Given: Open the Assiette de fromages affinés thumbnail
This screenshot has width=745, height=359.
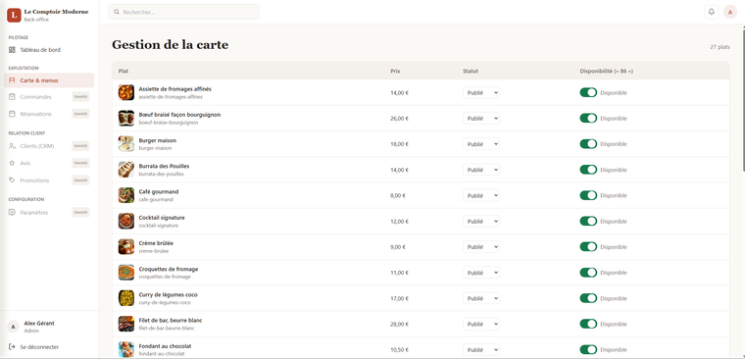Looking at the screenshot, I should pos(126,92).
